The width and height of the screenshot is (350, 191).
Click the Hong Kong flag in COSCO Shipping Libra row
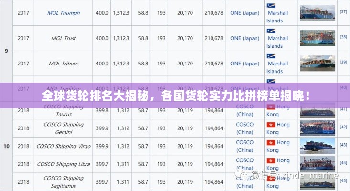(271, 160)
